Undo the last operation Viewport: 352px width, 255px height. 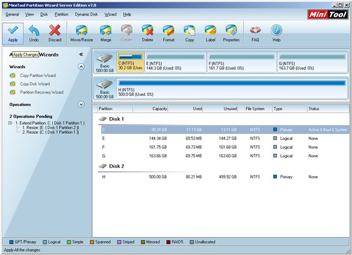[x=34, y=34]
